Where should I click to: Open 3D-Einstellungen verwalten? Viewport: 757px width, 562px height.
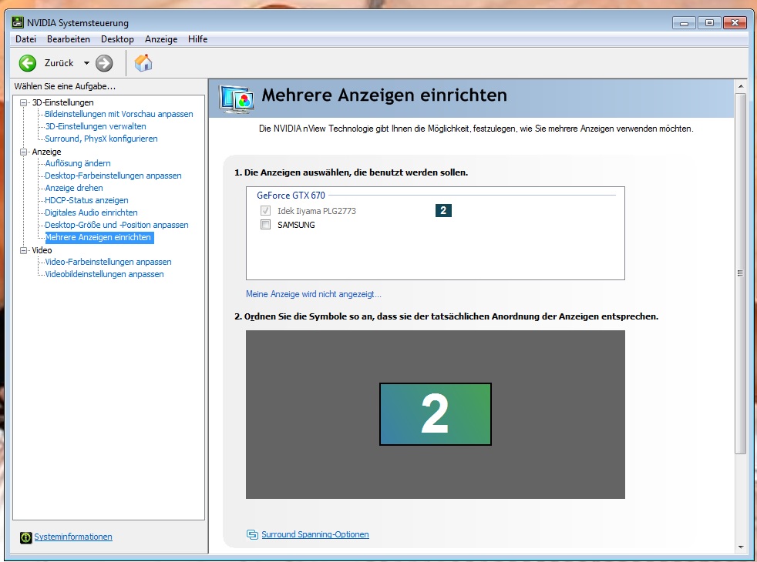coord(96,126)
